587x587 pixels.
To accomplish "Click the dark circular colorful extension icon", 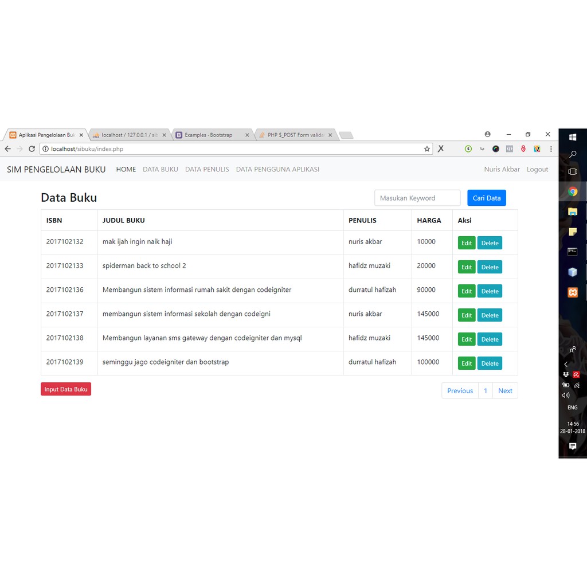I will coord(496,149).
